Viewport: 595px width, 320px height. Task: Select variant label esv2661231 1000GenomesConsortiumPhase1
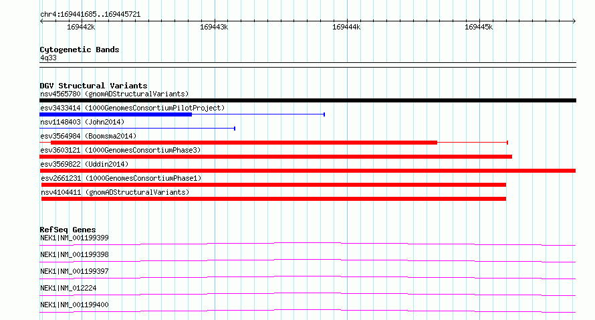[121, 178]
